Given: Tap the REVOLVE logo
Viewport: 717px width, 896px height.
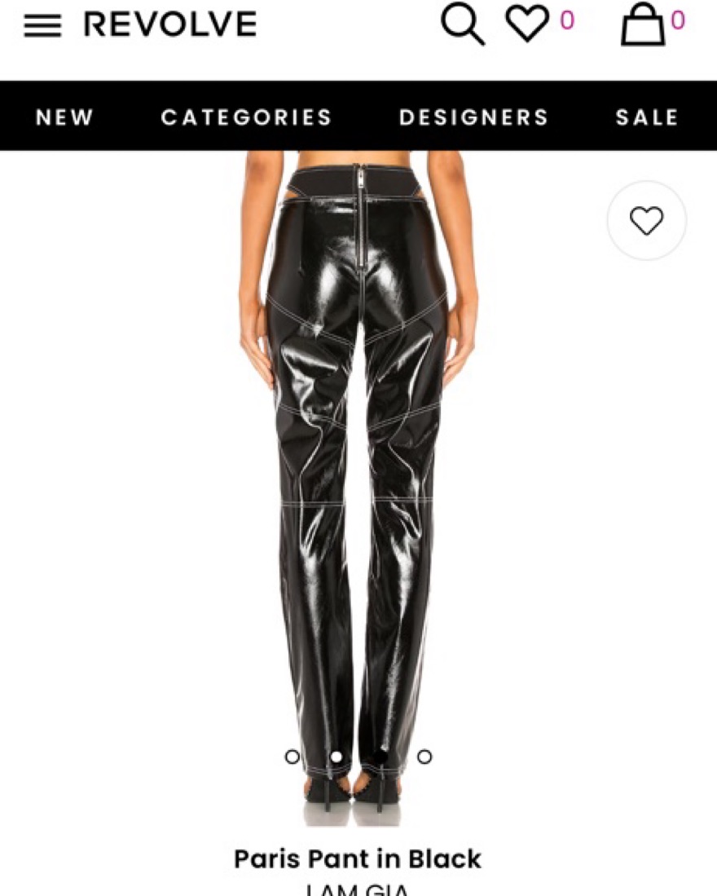Looking at the screenshot, I should point(170,24).
